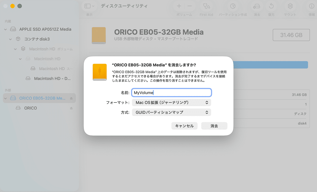Image resolution: width=317 pixels, height=192 pixels.
Task: Click the add volume plus icon
Action: pos(179,6)
